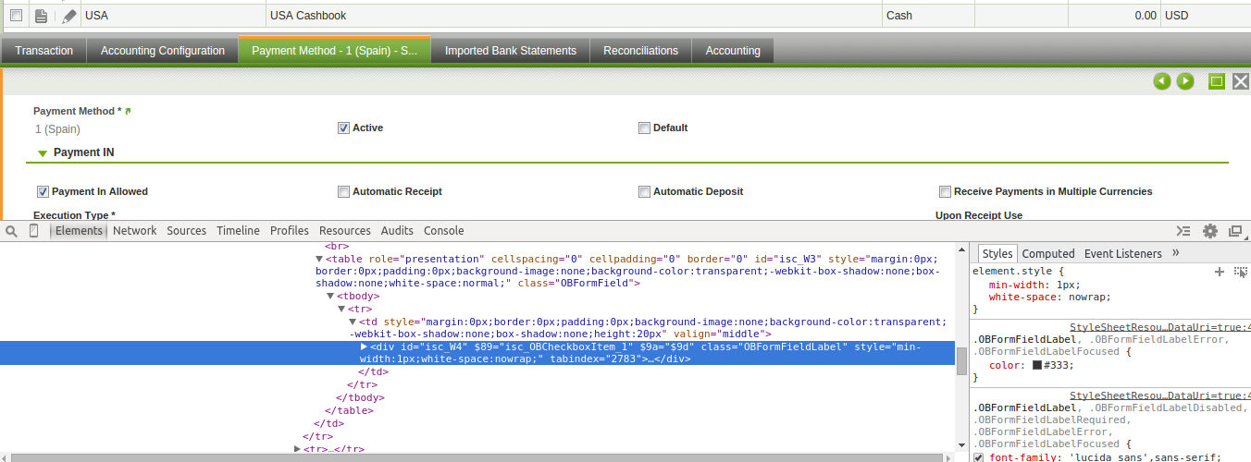This screenshot has width=1251, height=462.
Task: Switch to the Imported Bank Statements tab
Action: tap(510, 51)
